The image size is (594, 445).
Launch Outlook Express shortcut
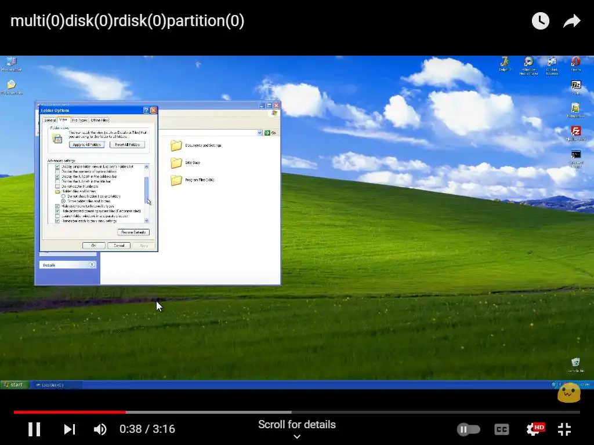[552, 65]
